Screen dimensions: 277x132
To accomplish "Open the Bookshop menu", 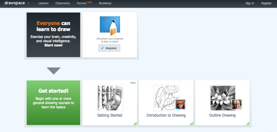I will coord(105,3).
